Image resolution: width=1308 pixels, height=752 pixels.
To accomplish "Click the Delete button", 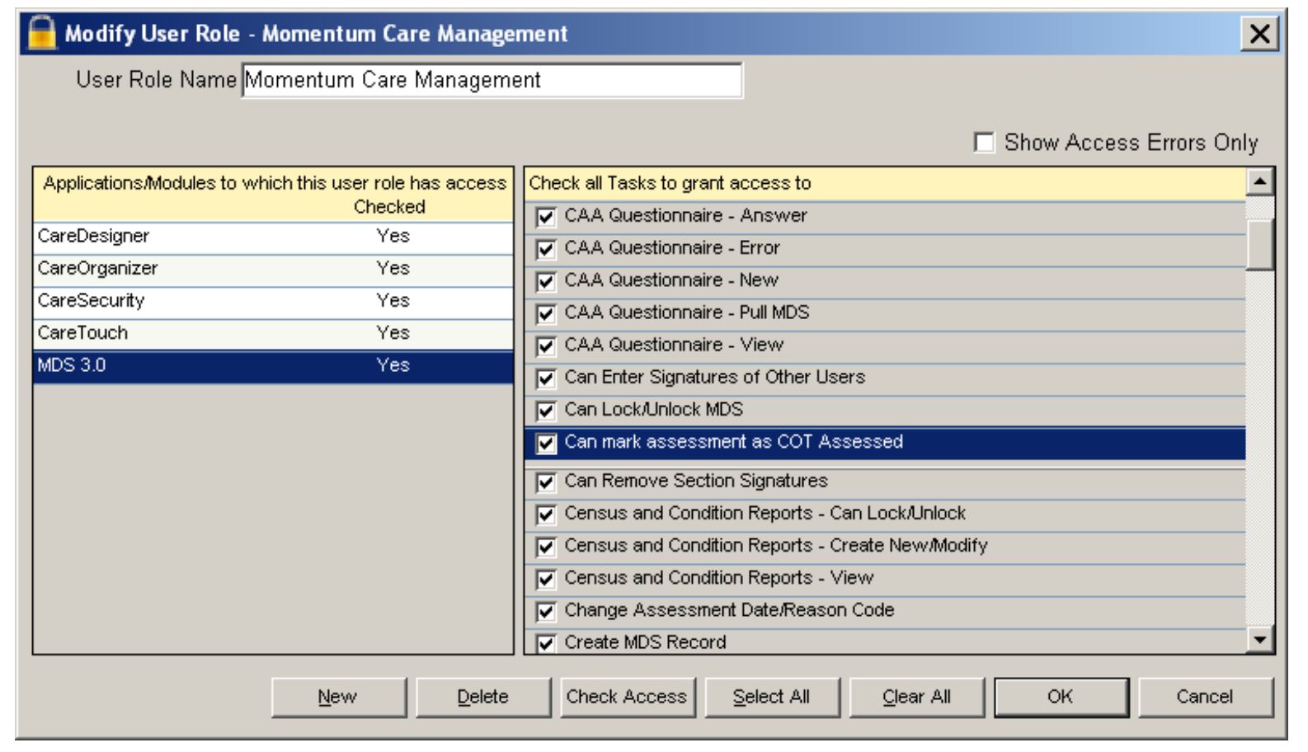I will [483, 698].
